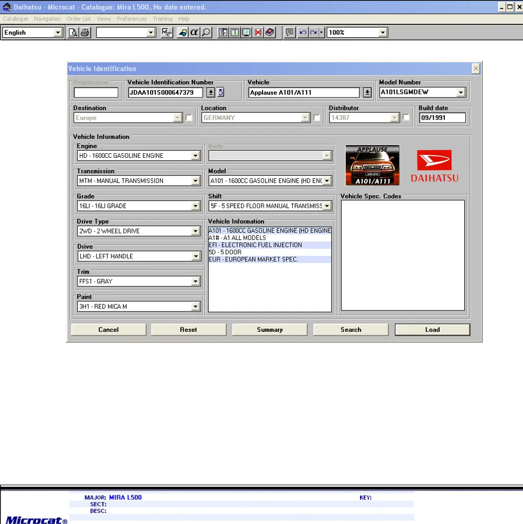Expand the Paint 3H1 dropdown

pos(196,306)
